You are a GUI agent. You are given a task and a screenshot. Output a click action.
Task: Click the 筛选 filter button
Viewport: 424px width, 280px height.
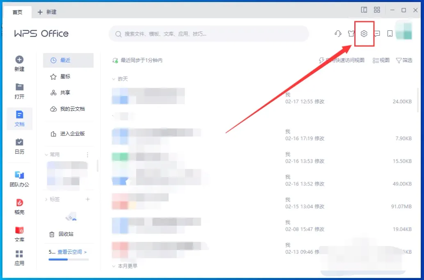[x=404, y=60]
